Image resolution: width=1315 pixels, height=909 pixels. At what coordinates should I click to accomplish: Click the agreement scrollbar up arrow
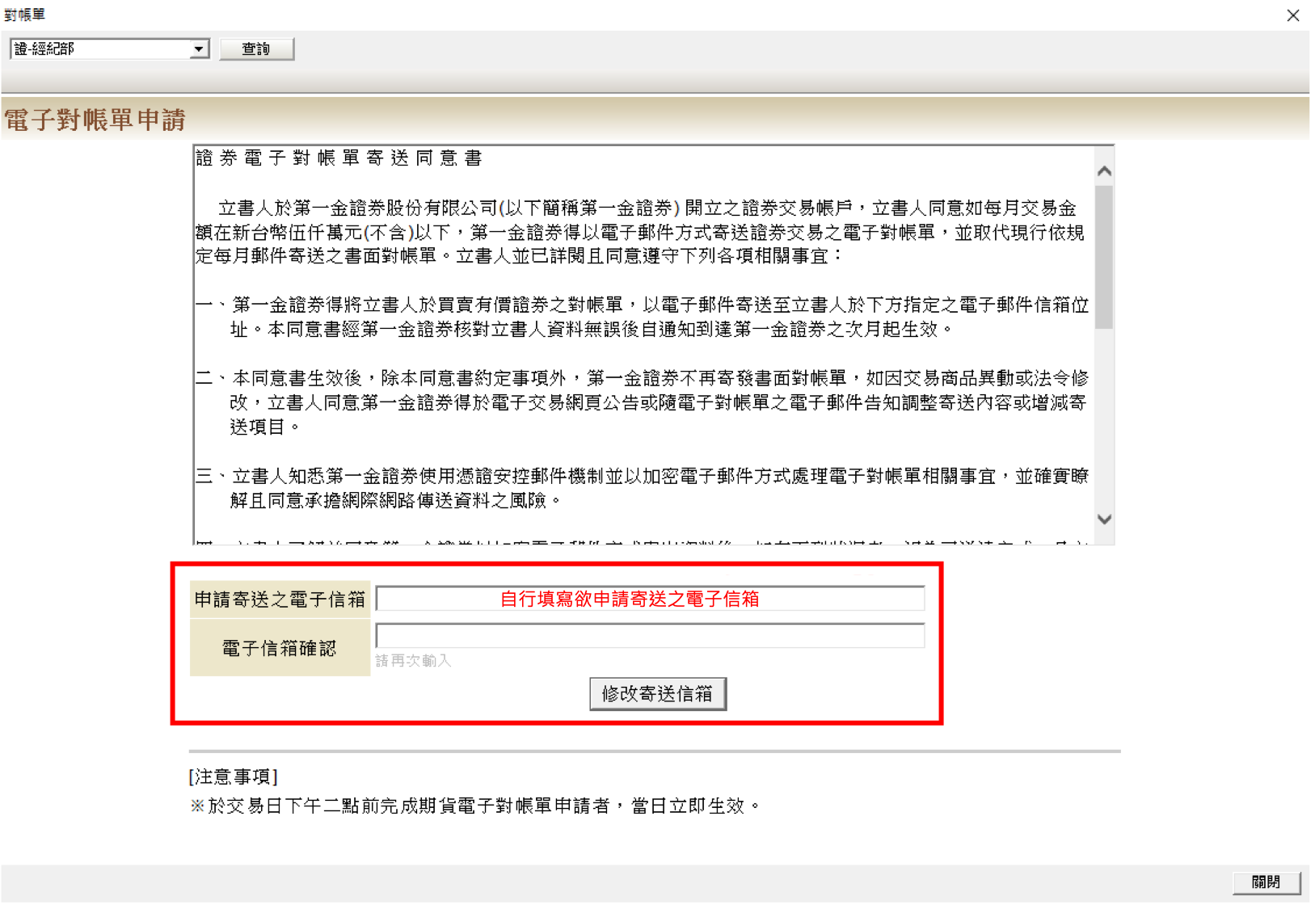[1104, 171]
